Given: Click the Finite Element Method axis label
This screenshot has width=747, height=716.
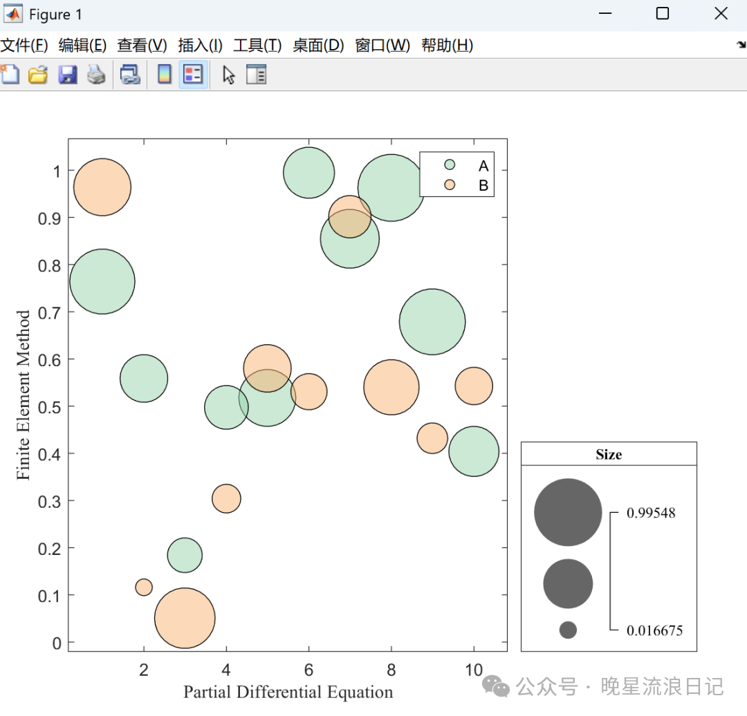Looking at the screenshot, I should click(23, 395).
